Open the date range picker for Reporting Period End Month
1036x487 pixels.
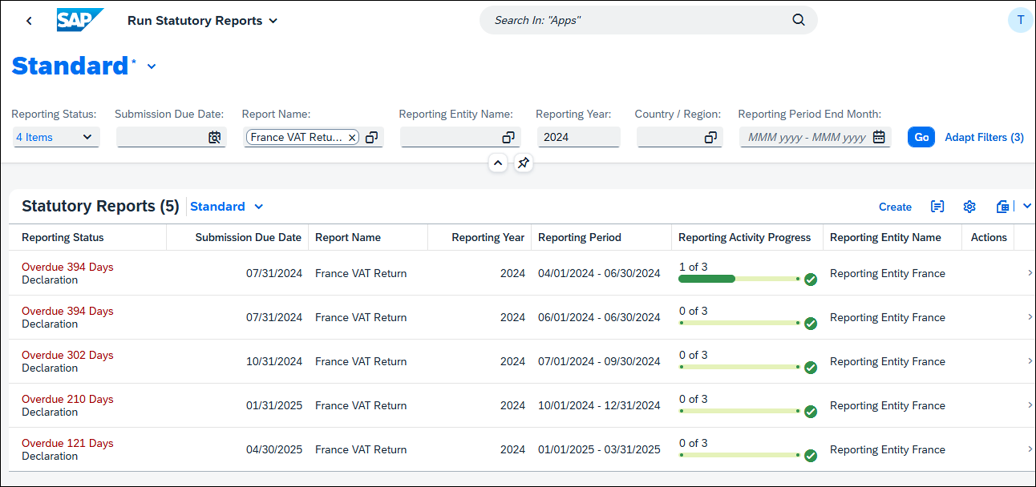(879, 137)
